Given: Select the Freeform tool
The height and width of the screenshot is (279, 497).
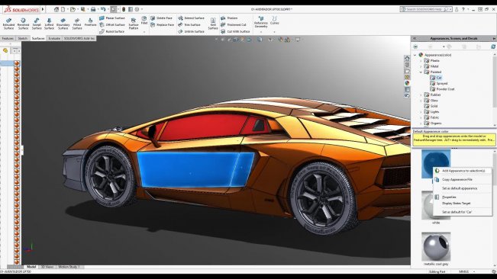Looking at the screenshot, I should [90, 22].
